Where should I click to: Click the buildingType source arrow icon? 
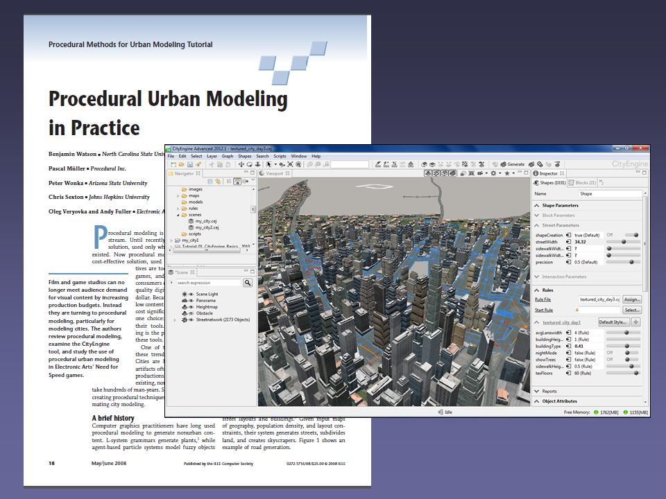[x=568, y=347]
